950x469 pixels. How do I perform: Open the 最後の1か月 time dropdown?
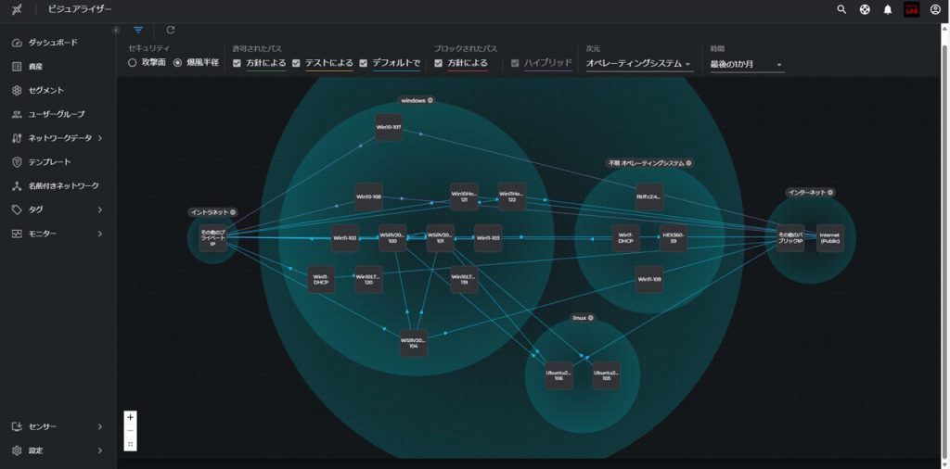tap(747, 64)
